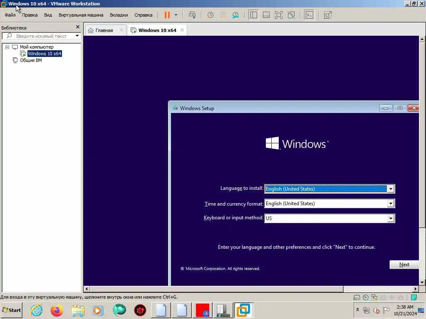
Task: Show the console view
Action: (310, 15)
